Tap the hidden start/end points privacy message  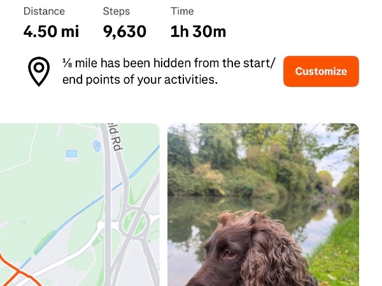[169, 72]
